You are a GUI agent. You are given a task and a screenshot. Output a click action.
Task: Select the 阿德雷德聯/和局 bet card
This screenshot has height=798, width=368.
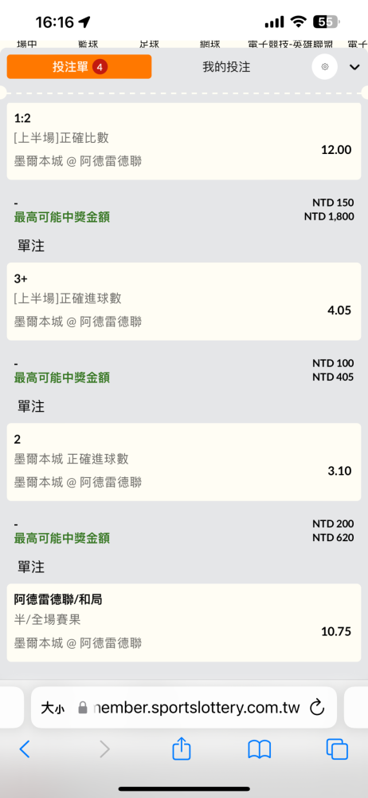point(184,622)
